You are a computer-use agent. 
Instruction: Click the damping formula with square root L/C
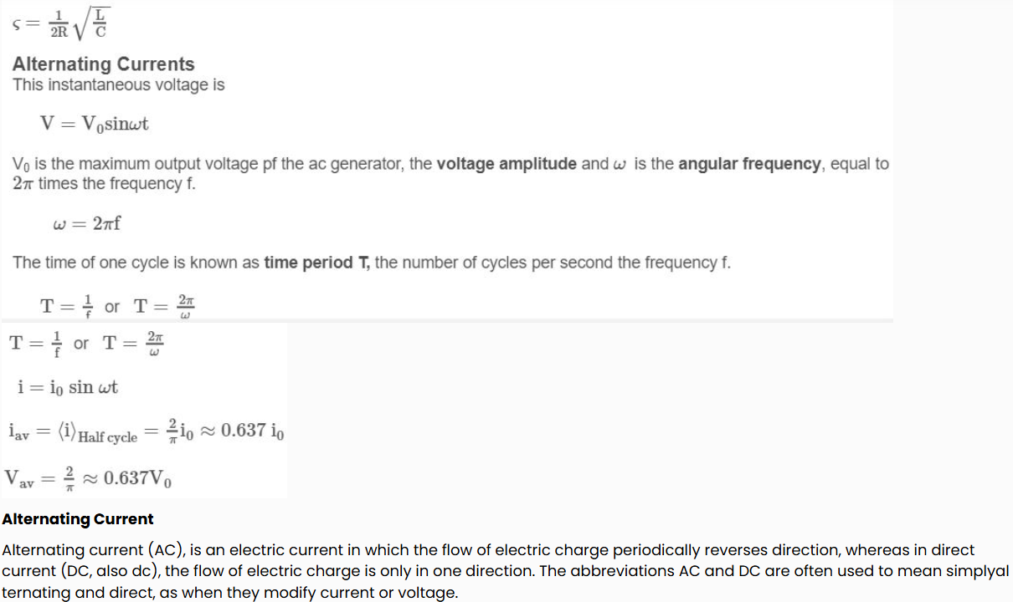(62, 23)
